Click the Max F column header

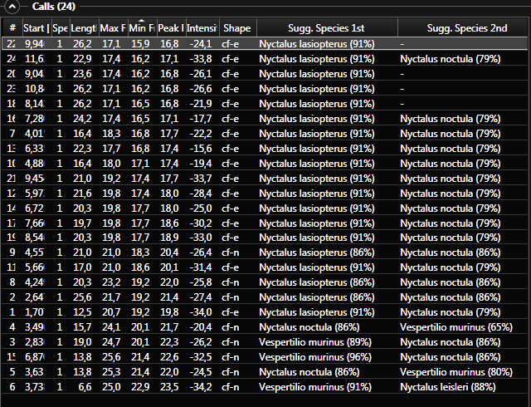click(112, 28)
